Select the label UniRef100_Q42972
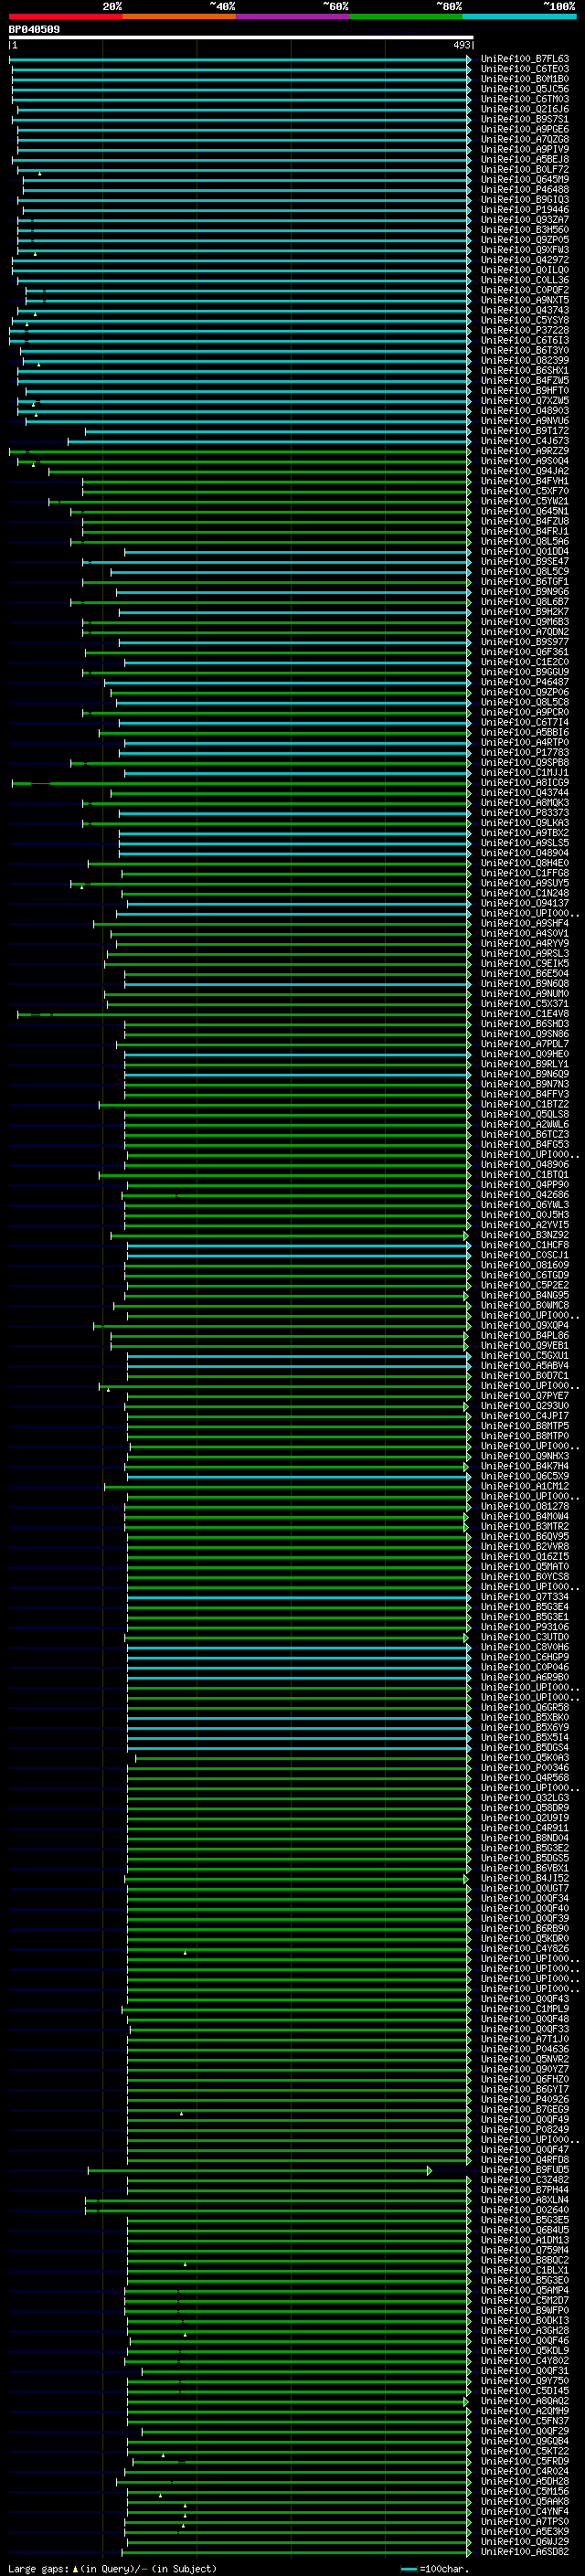 click(525, 260)
